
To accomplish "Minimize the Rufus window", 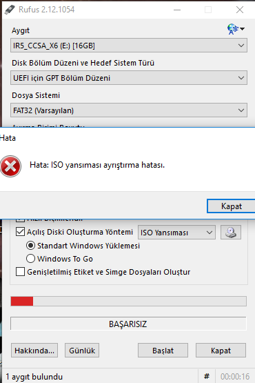I will coord(177,10).
